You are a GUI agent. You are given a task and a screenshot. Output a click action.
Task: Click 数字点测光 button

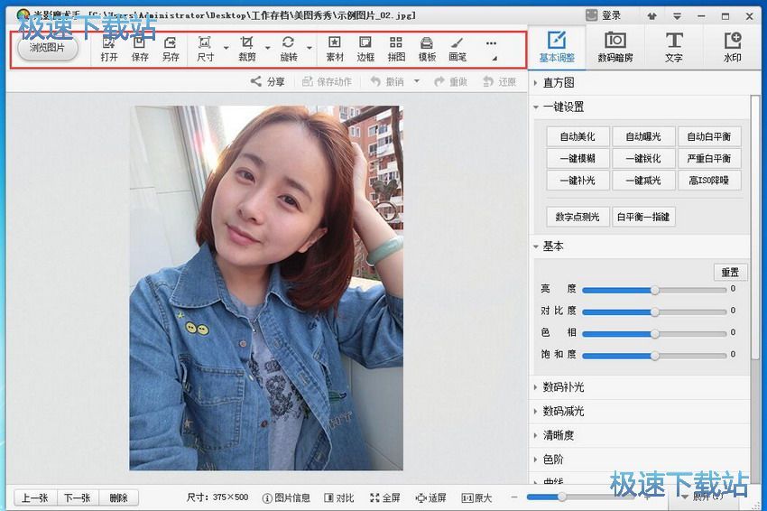(578, 217)
